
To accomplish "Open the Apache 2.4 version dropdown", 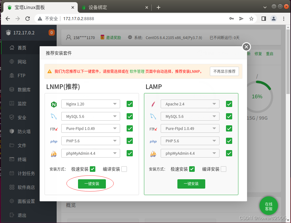I will click(x=190, y=104).
